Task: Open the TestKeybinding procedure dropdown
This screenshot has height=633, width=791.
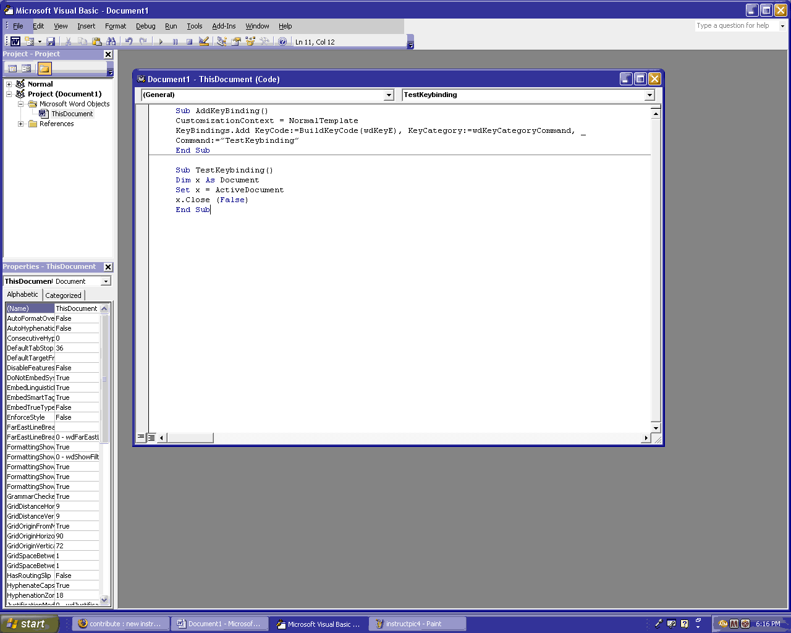Action: point(649,95)
